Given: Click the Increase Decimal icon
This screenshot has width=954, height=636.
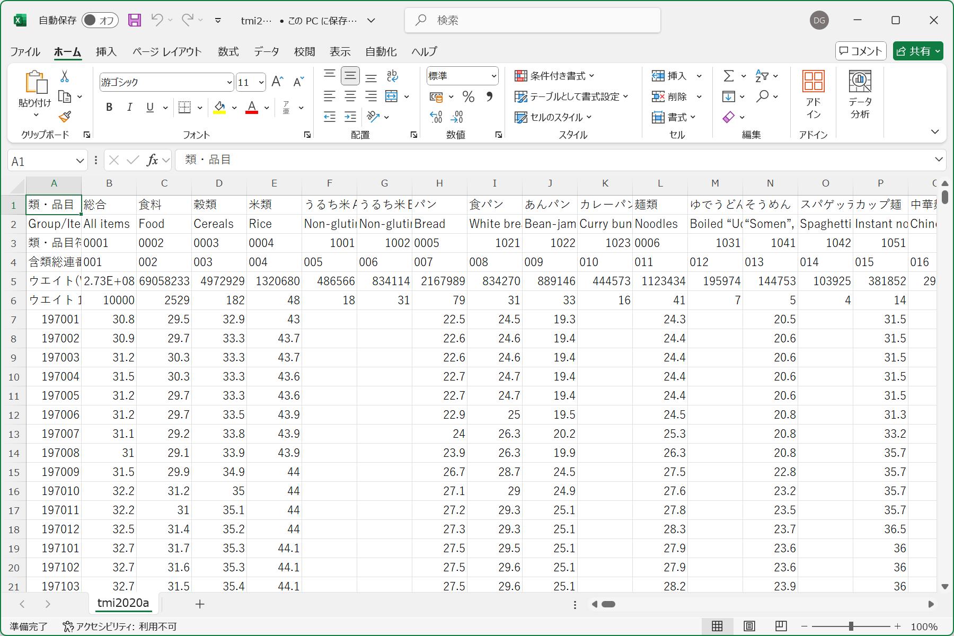Looking at the screenshot, I should coord(436,117).
